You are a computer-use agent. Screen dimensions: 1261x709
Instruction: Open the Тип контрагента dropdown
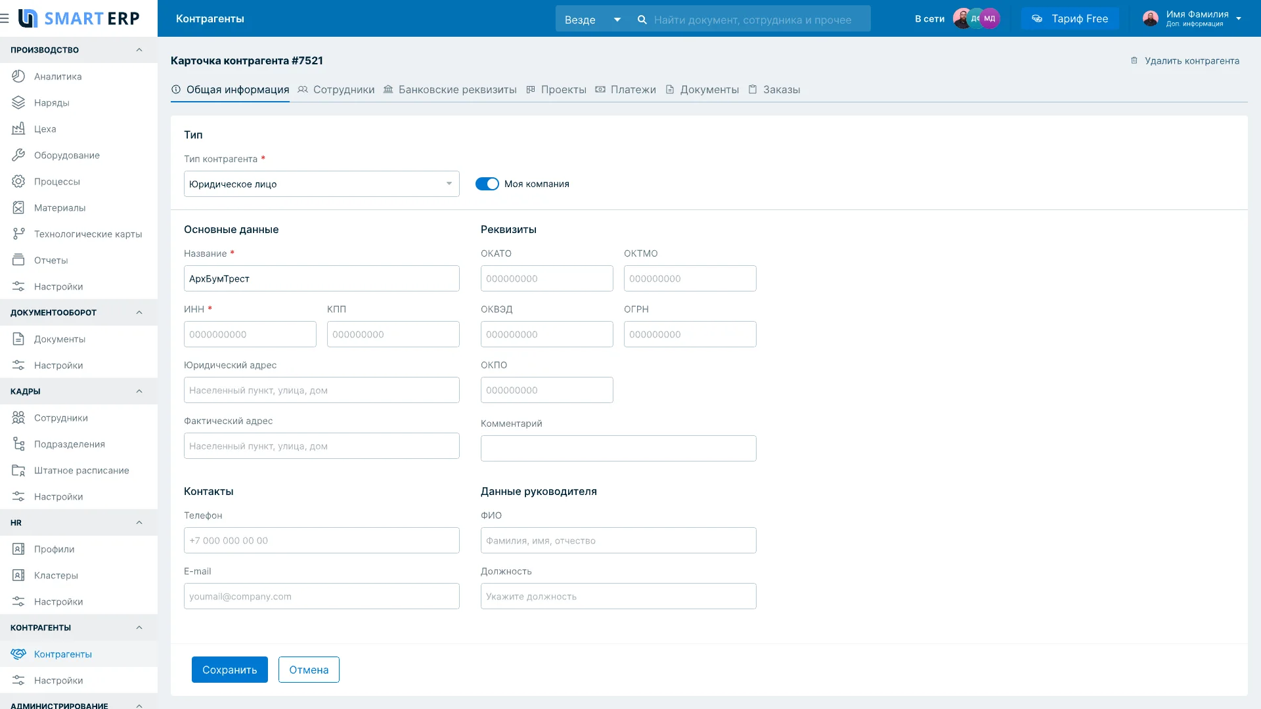[322, 184]
